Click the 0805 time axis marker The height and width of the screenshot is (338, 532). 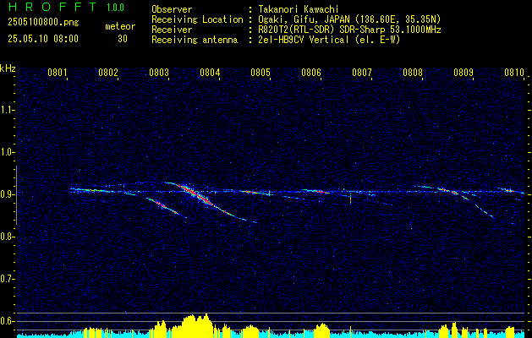(261, 73)
